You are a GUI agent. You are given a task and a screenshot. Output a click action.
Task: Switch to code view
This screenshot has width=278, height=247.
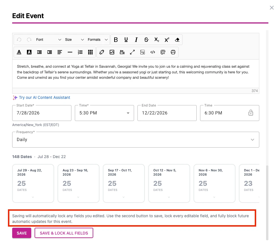[x=153, y=52]
